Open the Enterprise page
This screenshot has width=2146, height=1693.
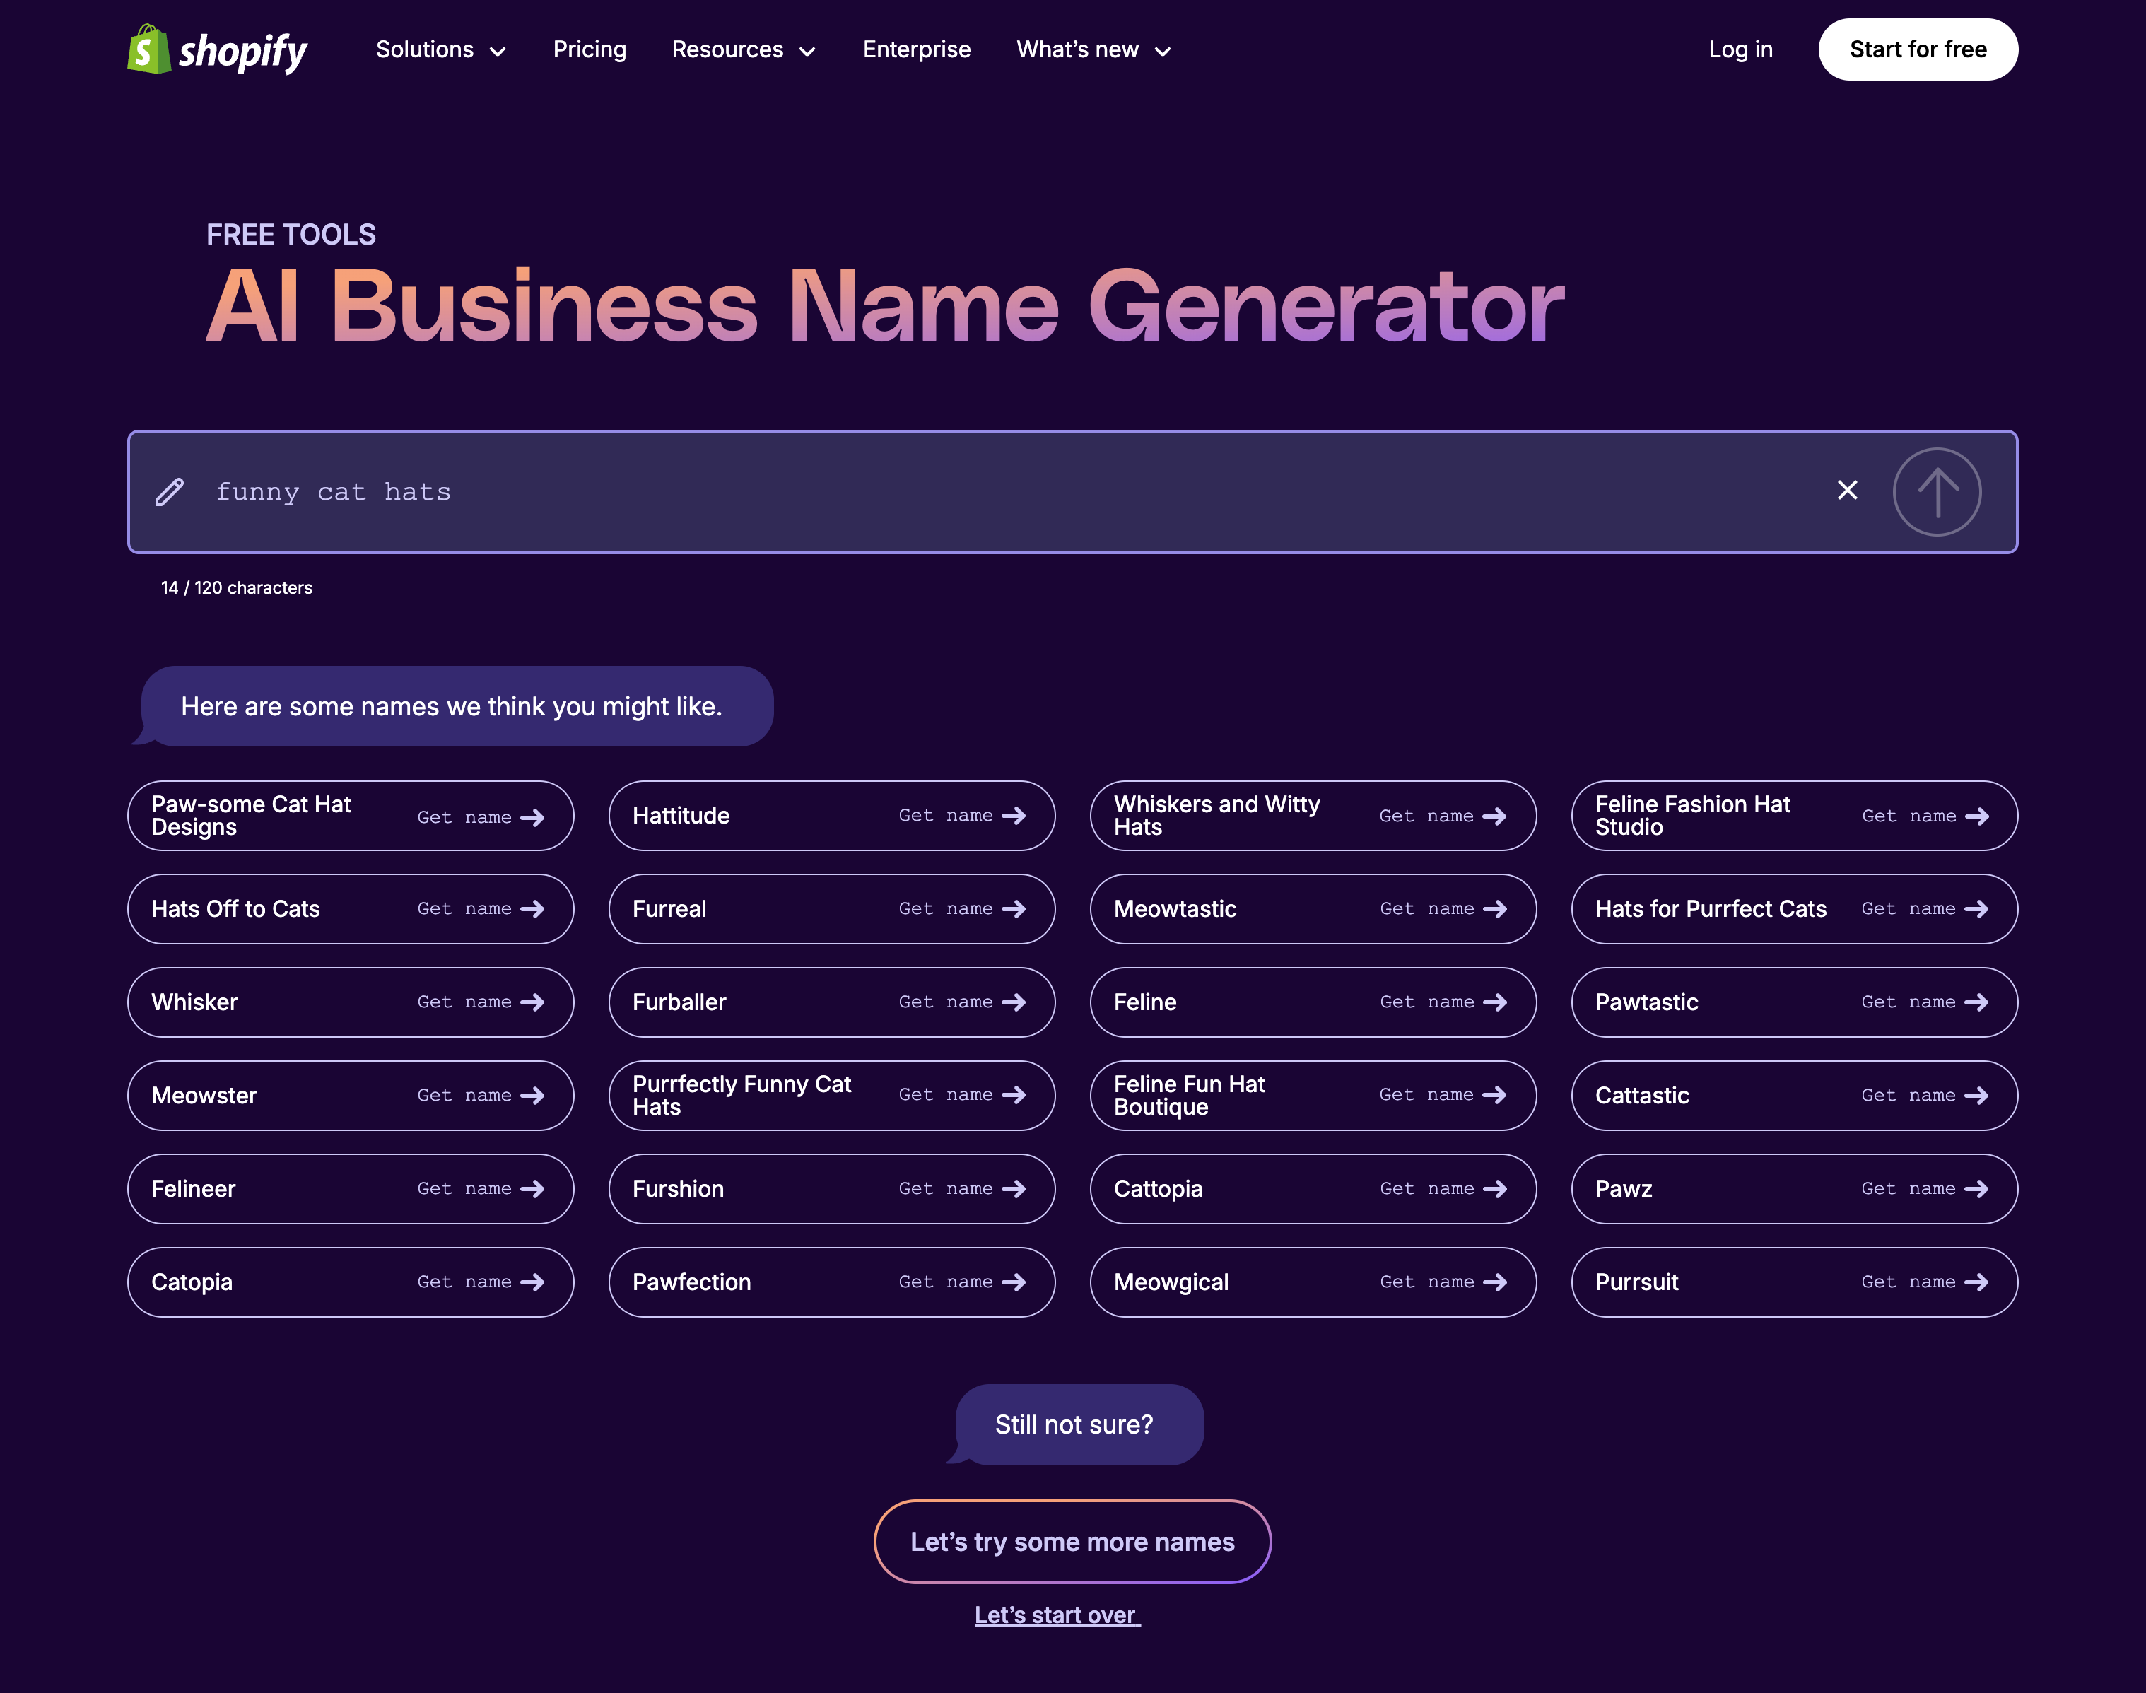pyautogui.click(x=917, y=49)
